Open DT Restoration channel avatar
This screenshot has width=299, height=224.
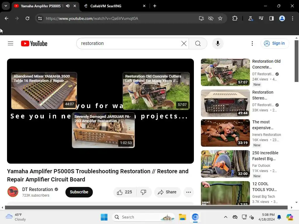(x=13, y=192)
